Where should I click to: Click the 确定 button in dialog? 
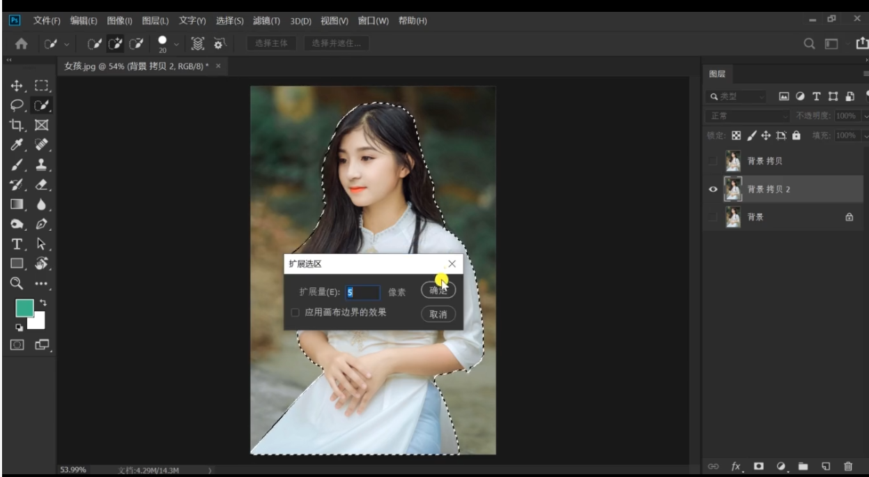click(x=438, y=291)
